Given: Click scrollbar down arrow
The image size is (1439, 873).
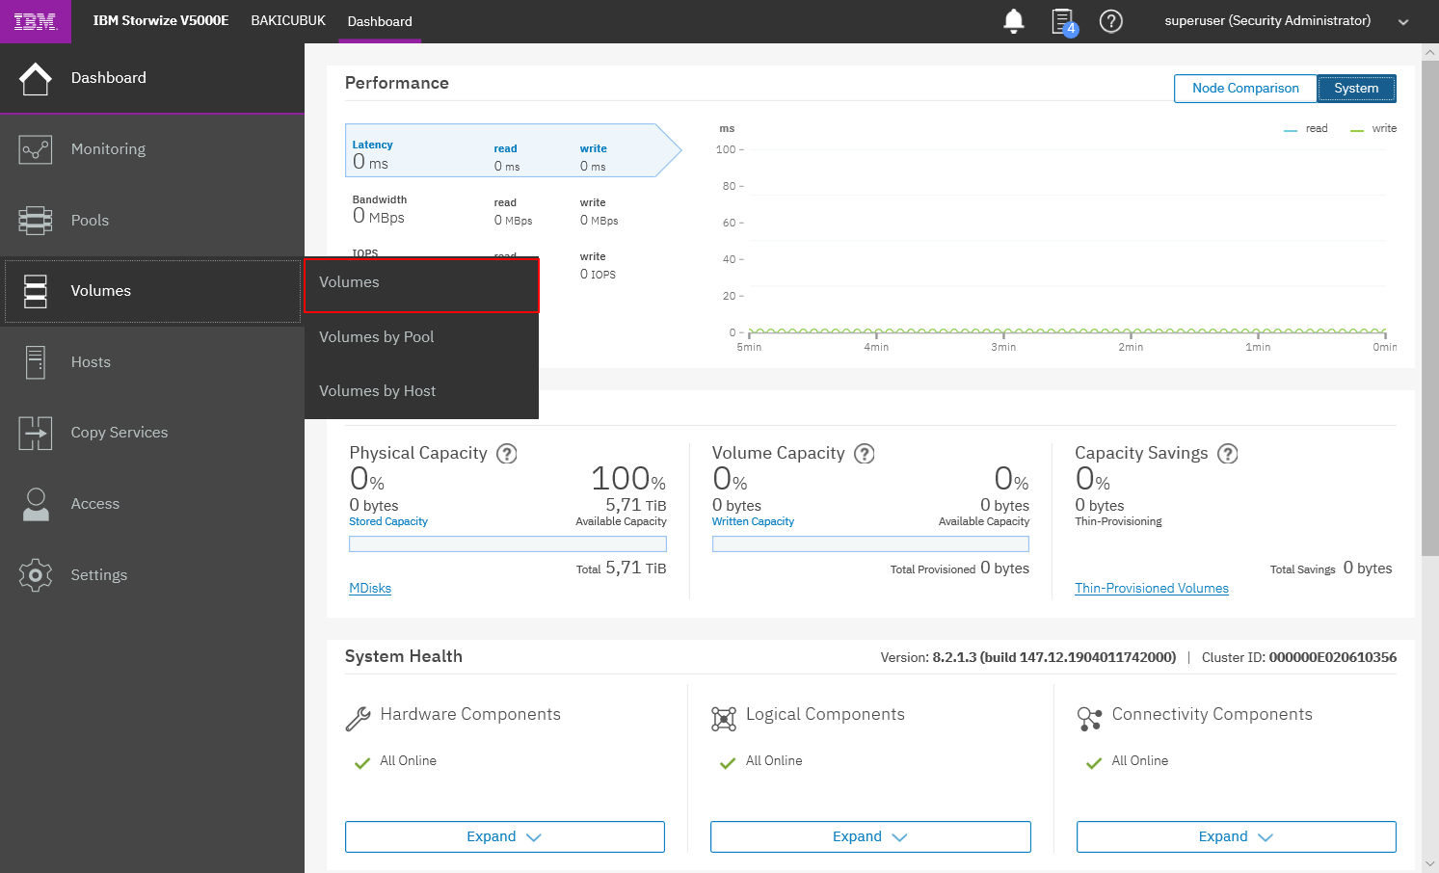Looking at the screenshot, I should [x=1430, y=863].
